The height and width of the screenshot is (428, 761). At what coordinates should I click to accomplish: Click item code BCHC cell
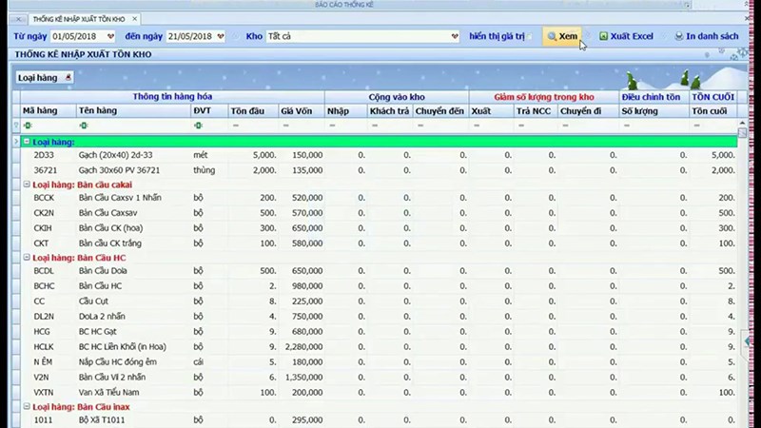click(x=49, y=286)
